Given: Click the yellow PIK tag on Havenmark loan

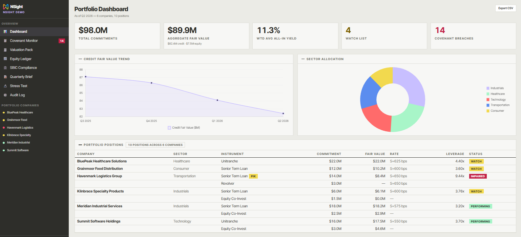Looking at the screenshot, I should point(253,176).
